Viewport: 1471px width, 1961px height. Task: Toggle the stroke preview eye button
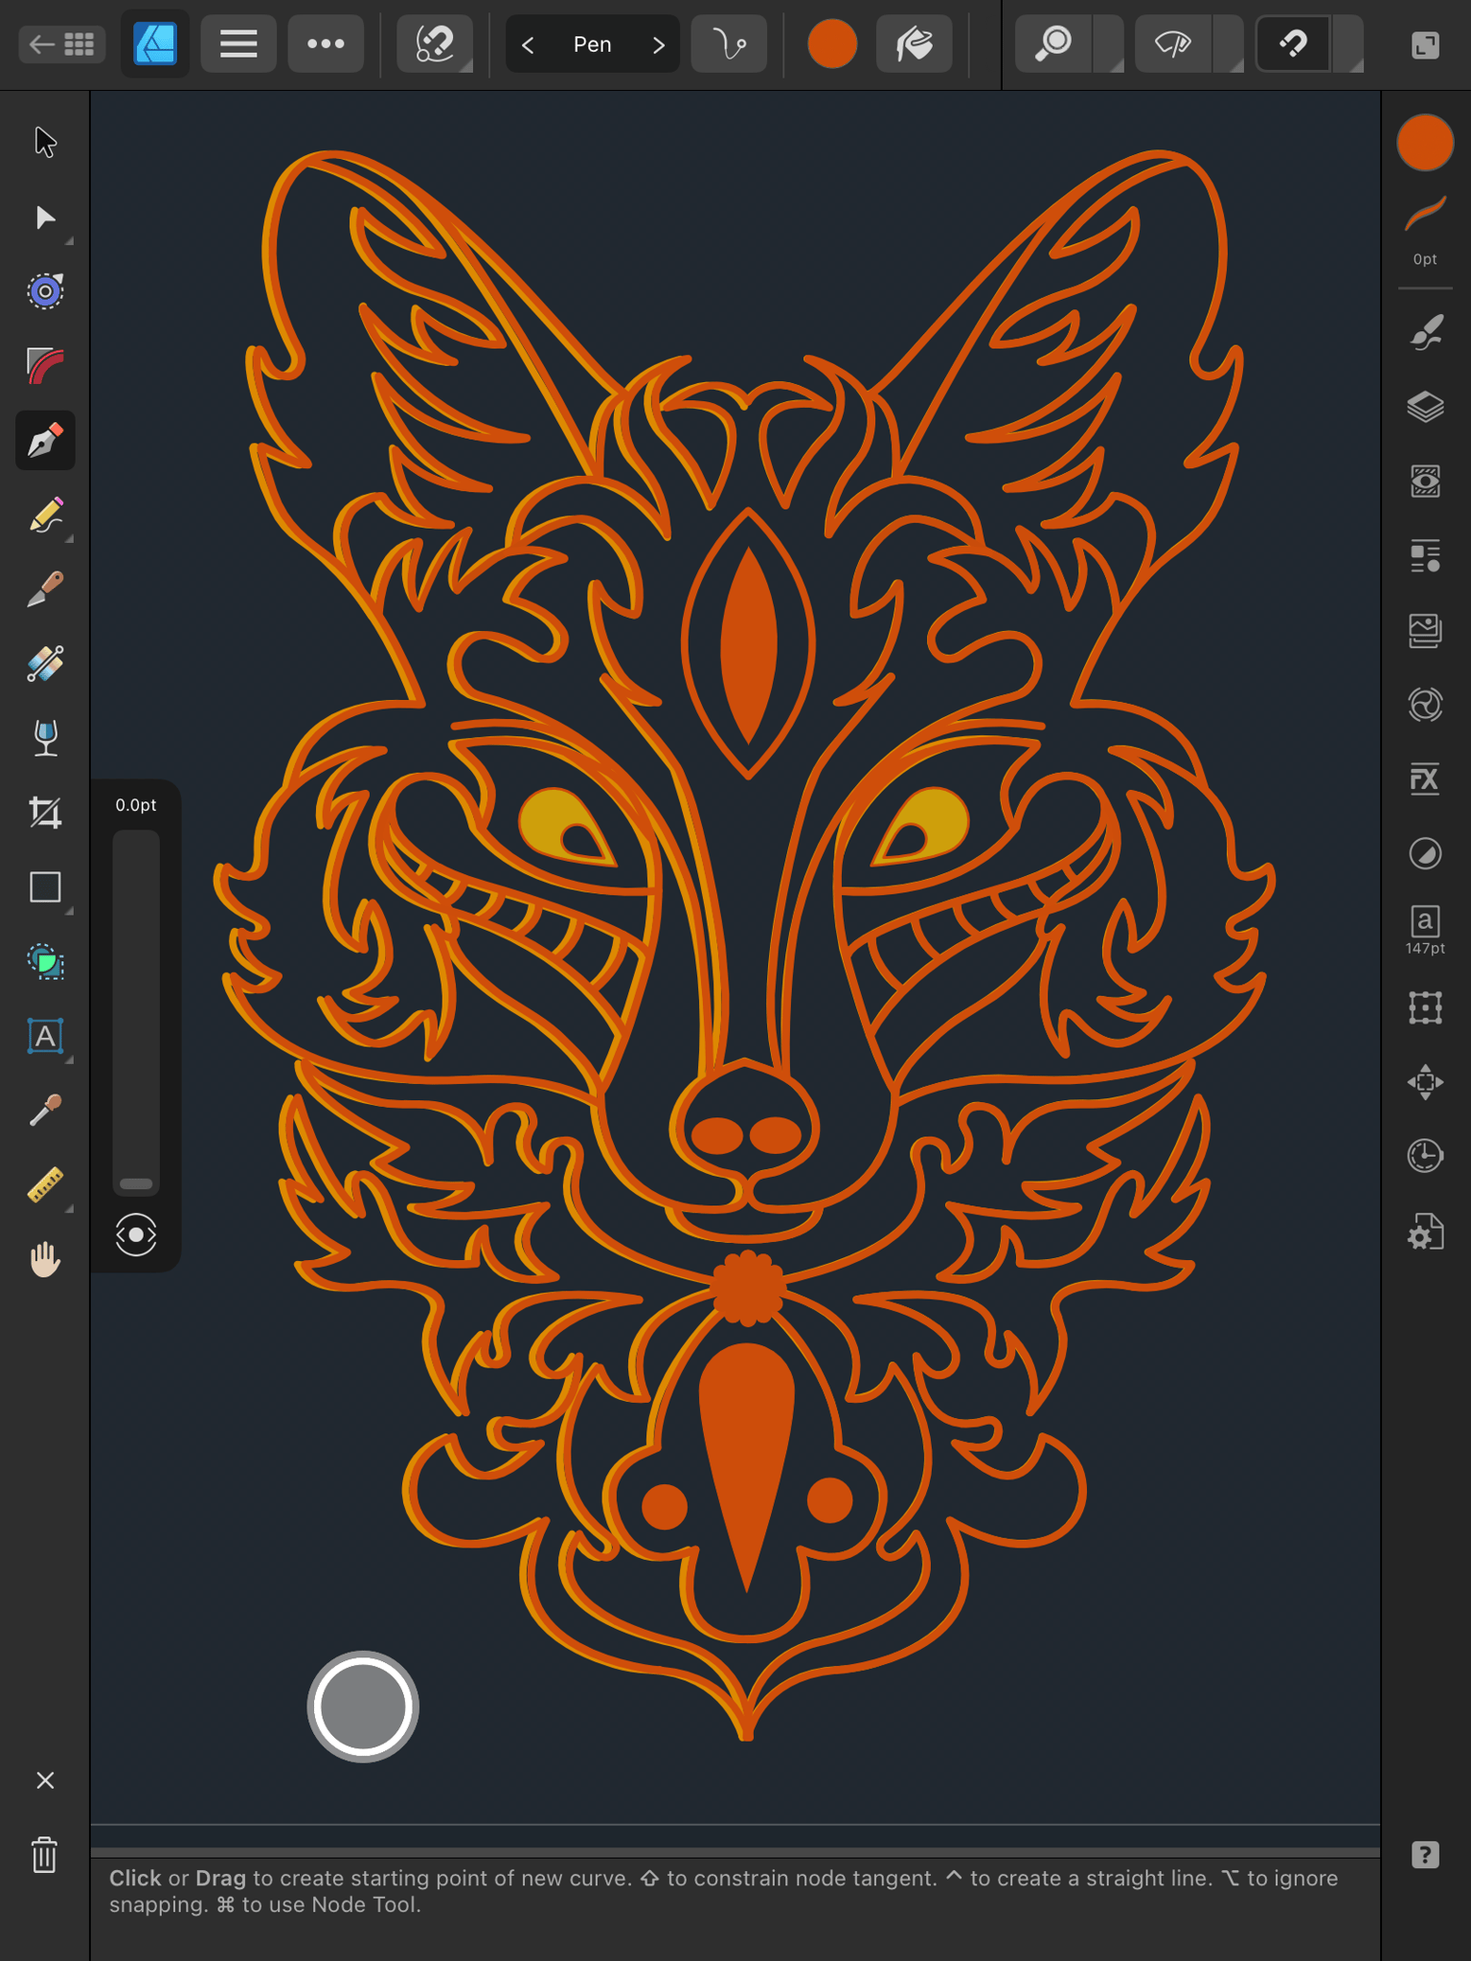tap(136, 1234)
